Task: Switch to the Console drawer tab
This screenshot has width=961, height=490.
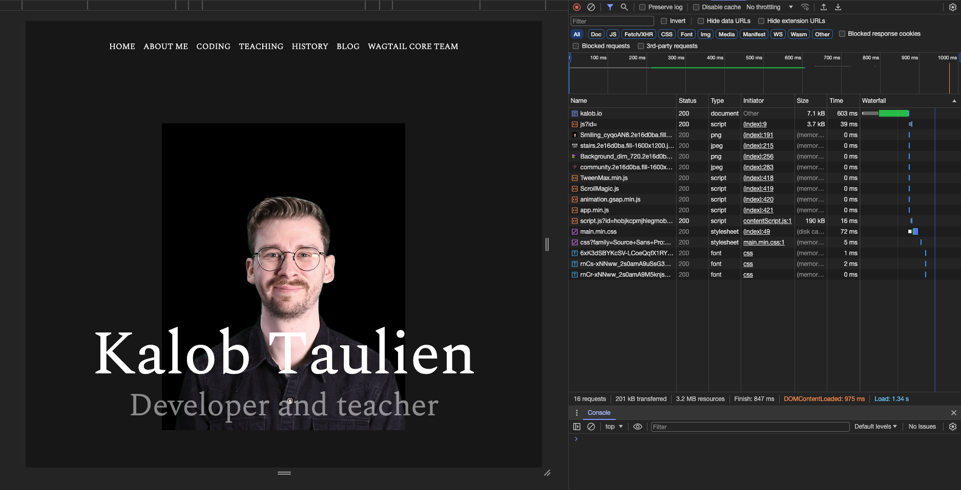Action: tap(599, 413)
